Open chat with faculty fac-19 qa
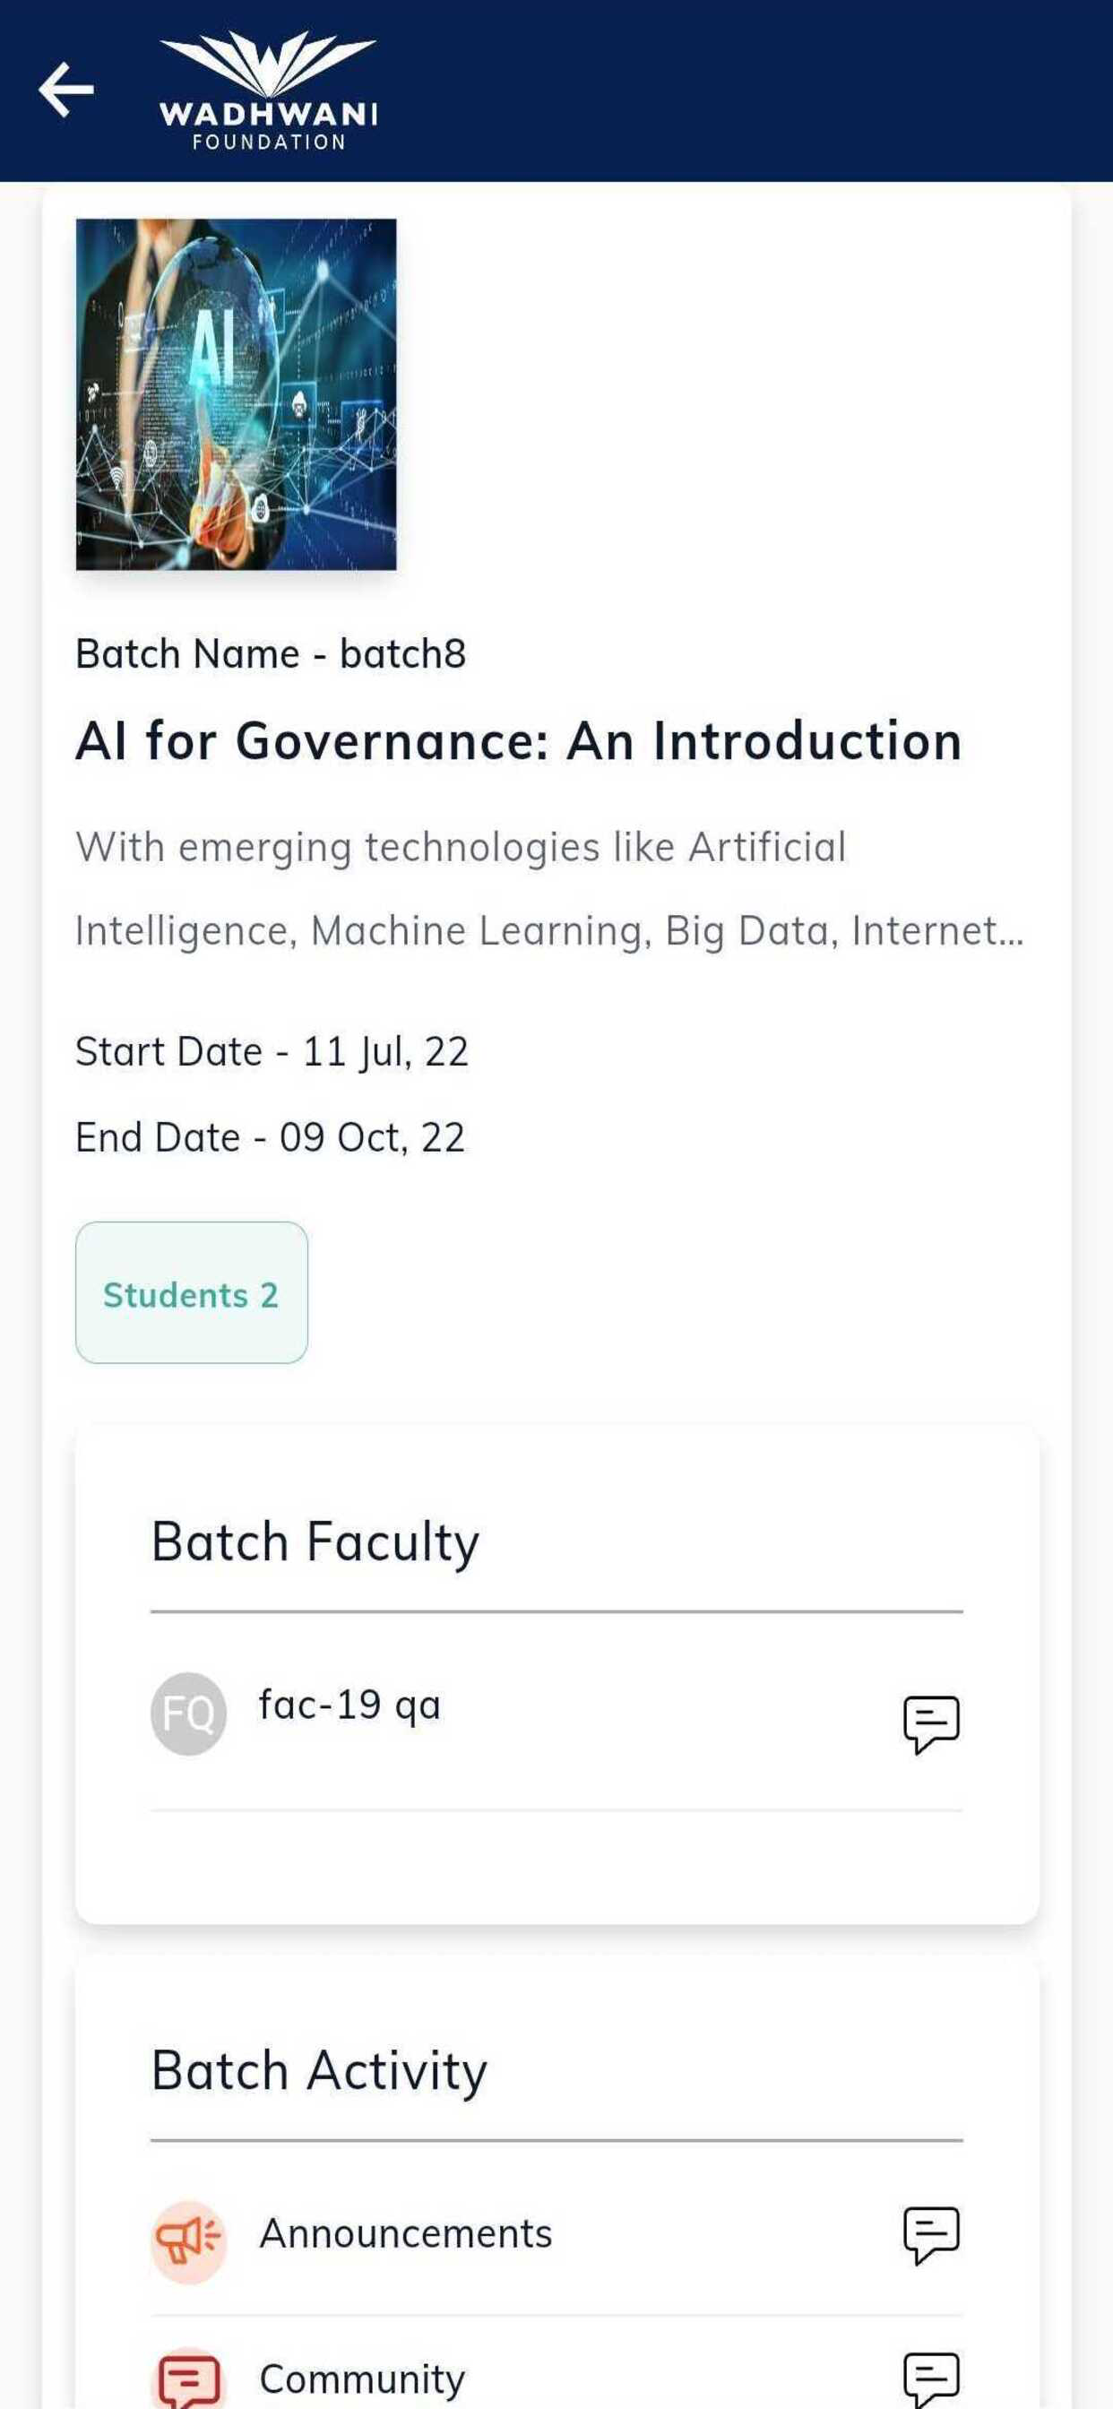 click(932, 1724)
